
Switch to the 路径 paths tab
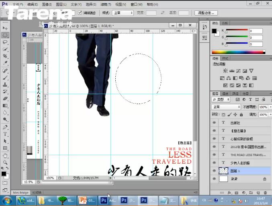235,94
